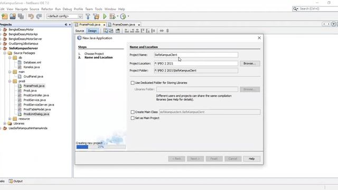Viewport: 338px width, 190px height.
Task: Click Browse next to Project Location
Action: (250, 63)
